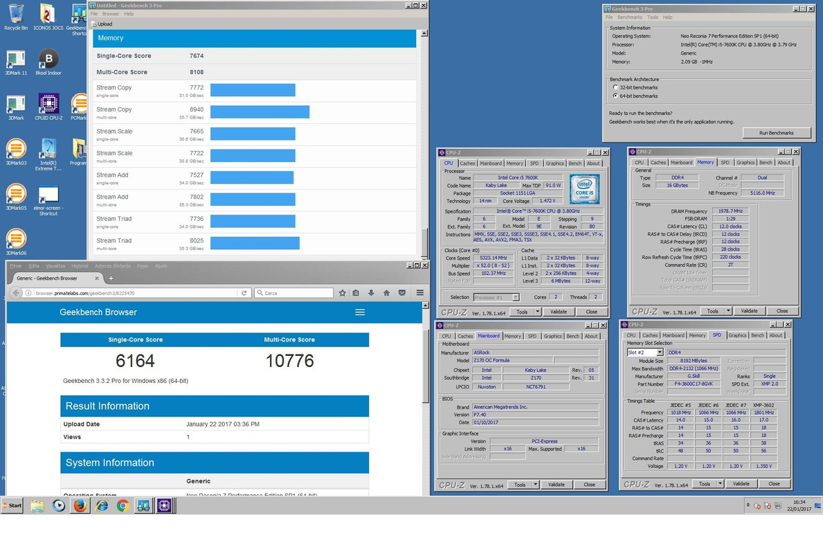Click Firefox page scrollbar up arrow
The image size is (823, 554).
click(x=425, y=305)
